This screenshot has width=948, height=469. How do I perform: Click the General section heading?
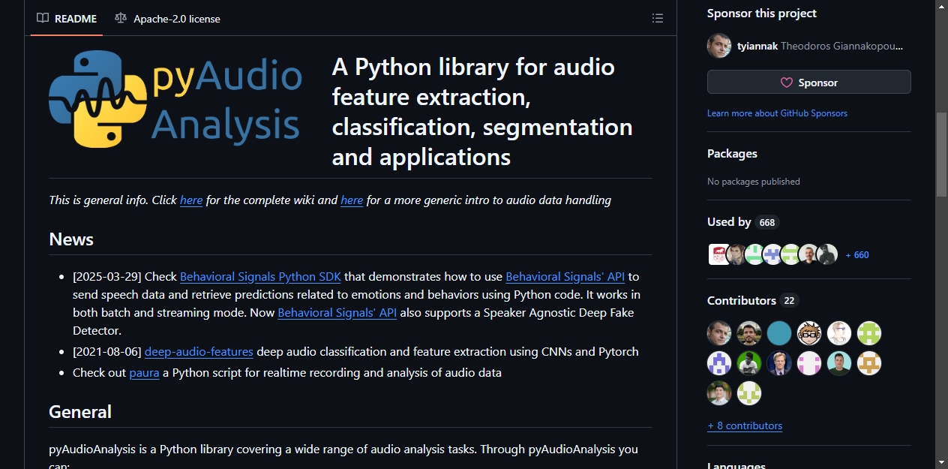click(x=80, y=412)
